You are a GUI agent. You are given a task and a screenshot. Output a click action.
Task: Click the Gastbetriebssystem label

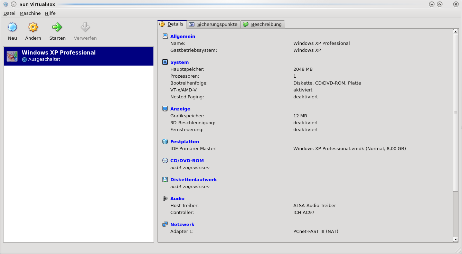tap(194, 50)
